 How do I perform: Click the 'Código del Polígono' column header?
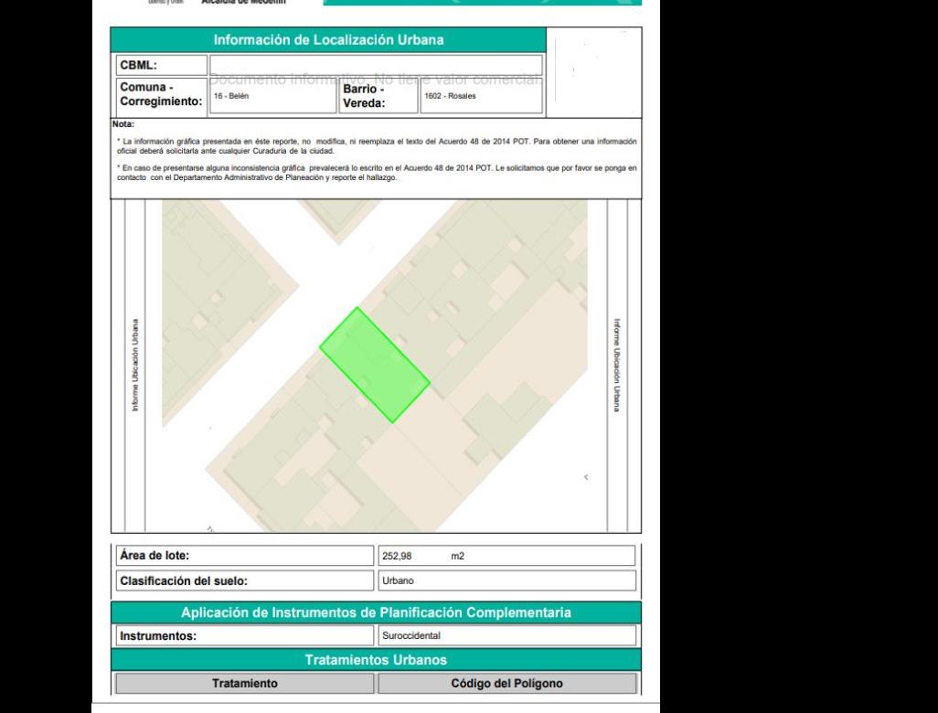pos(506,683)
